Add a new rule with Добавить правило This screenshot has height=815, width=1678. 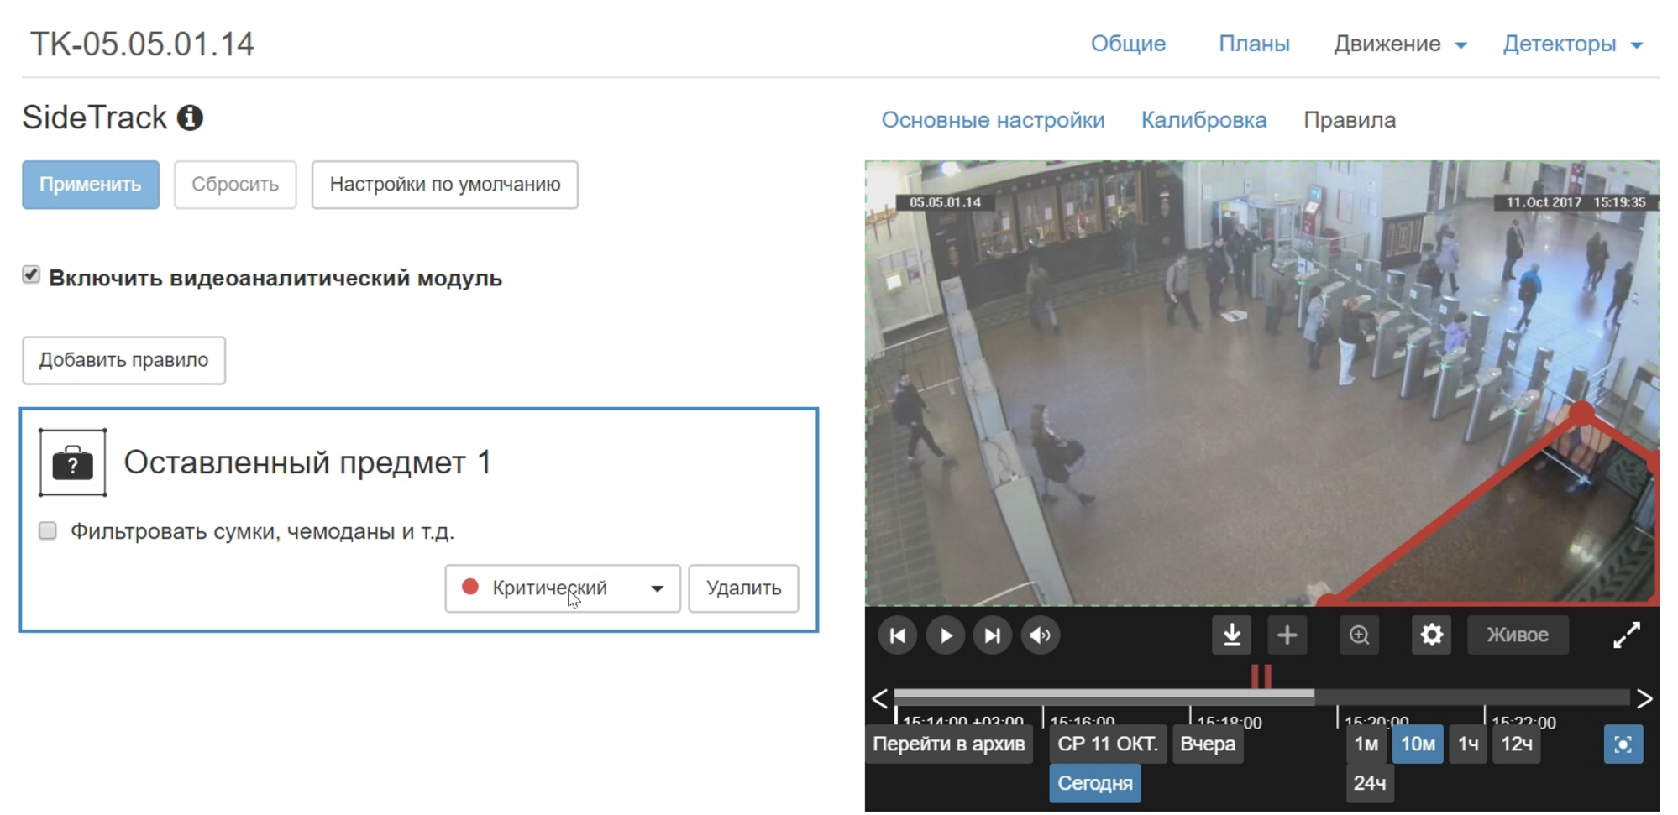124,361
